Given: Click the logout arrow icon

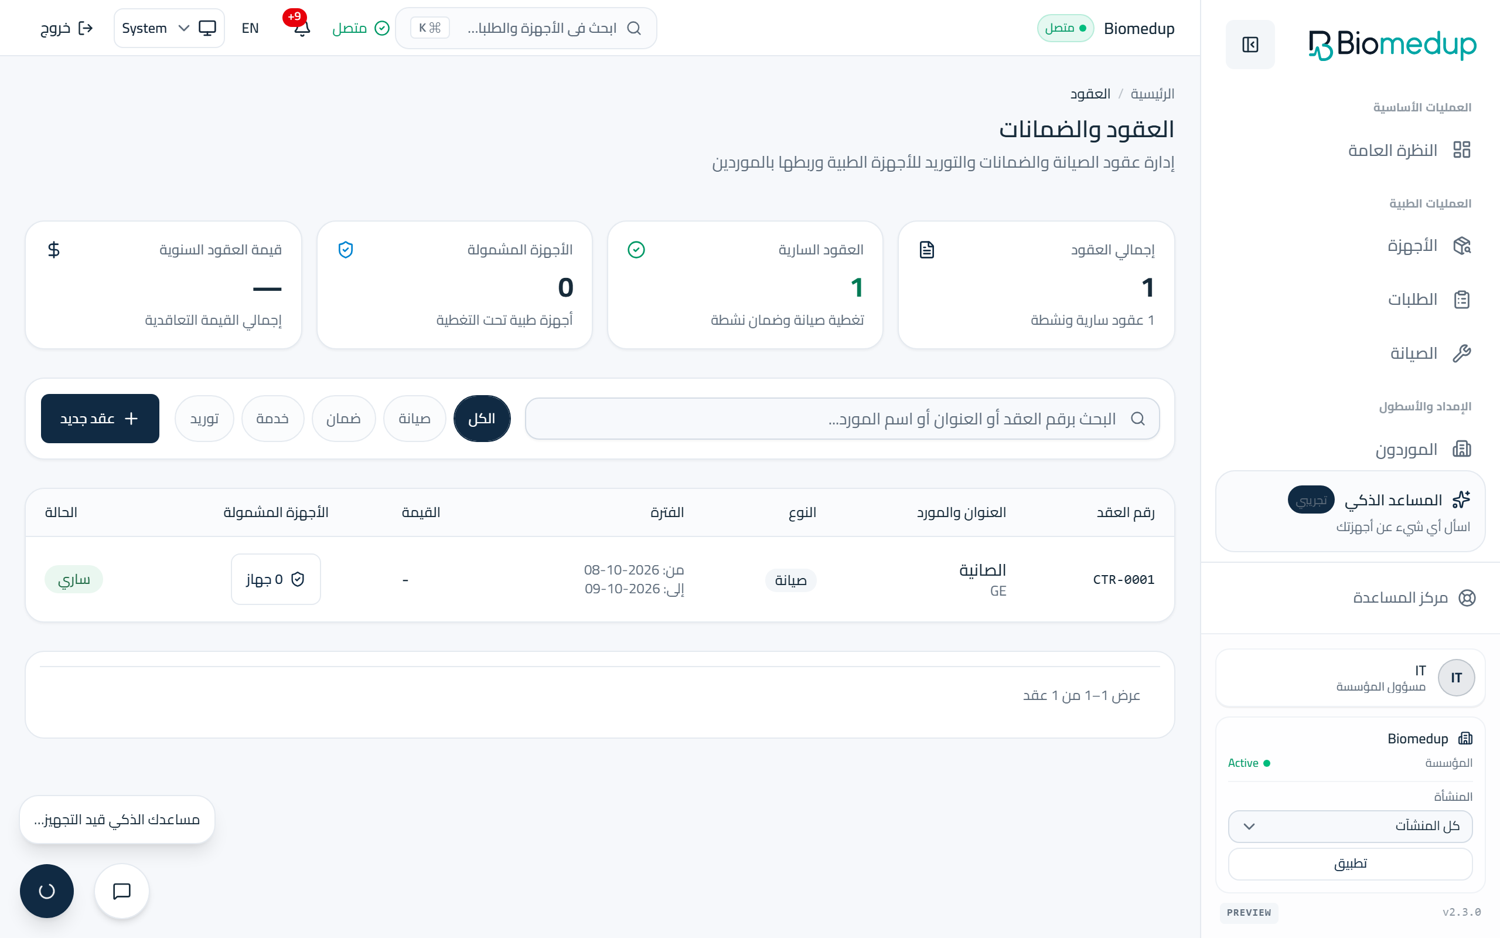Looking at the screenshot, I should 86,28.
